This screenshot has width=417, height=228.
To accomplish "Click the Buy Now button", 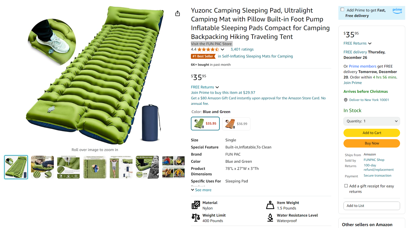I will 372,143.
